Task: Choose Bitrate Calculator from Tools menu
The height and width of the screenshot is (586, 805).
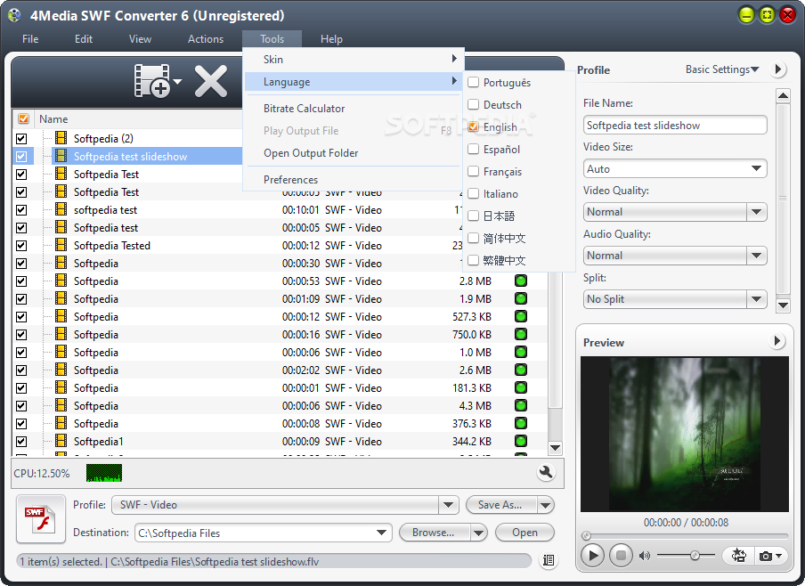Action: tap(354, 109)
